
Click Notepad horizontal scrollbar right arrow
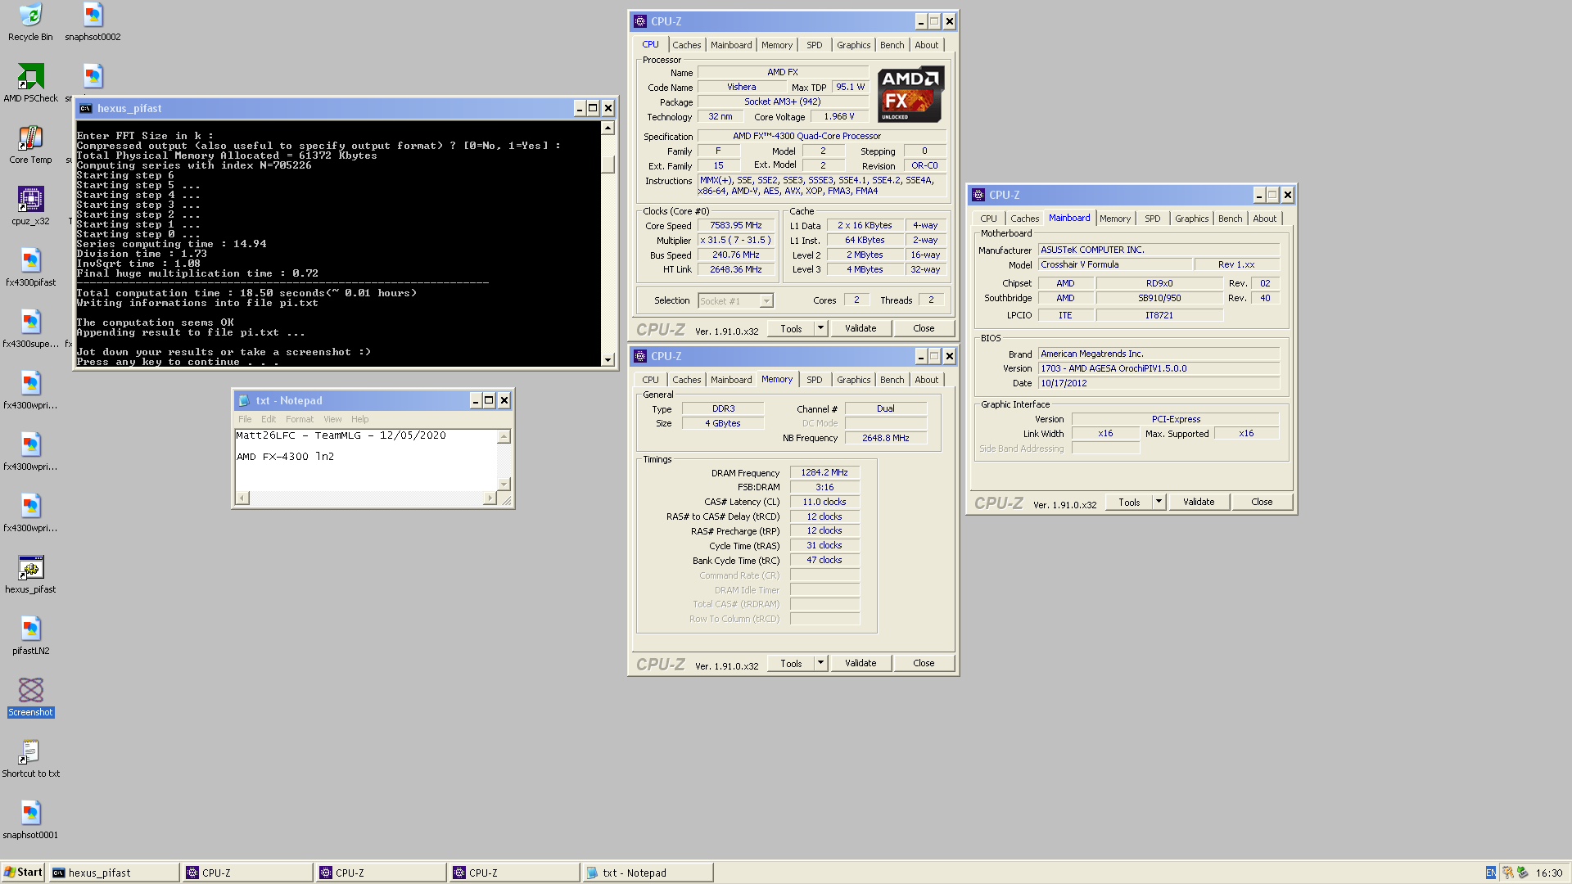[490, 498]
